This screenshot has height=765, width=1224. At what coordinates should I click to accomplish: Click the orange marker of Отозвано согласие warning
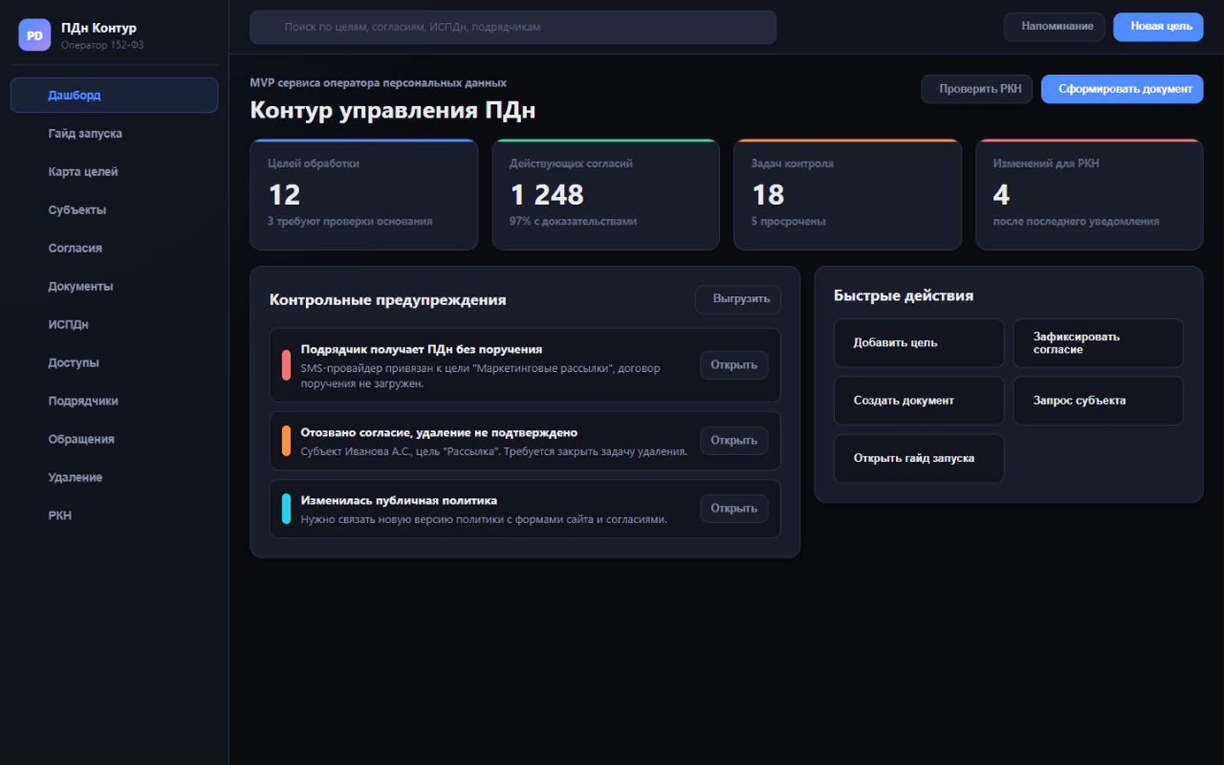tap(286, 441)
